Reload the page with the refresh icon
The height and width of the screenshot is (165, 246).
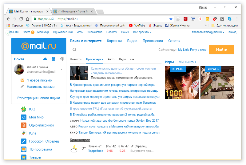[21, 19]
